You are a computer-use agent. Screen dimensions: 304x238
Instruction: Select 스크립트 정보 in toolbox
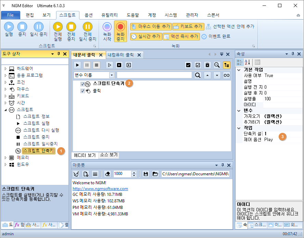pyautogui.click(x=36, y=116)
